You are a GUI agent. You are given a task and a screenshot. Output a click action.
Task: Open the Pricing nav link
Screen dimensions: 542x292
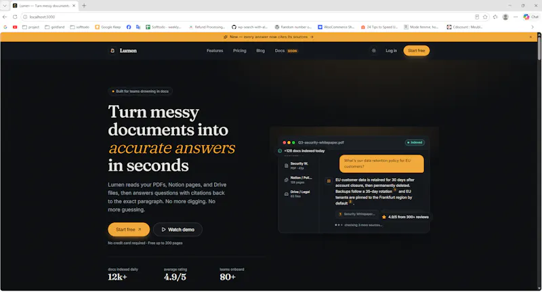coord(240,51)
